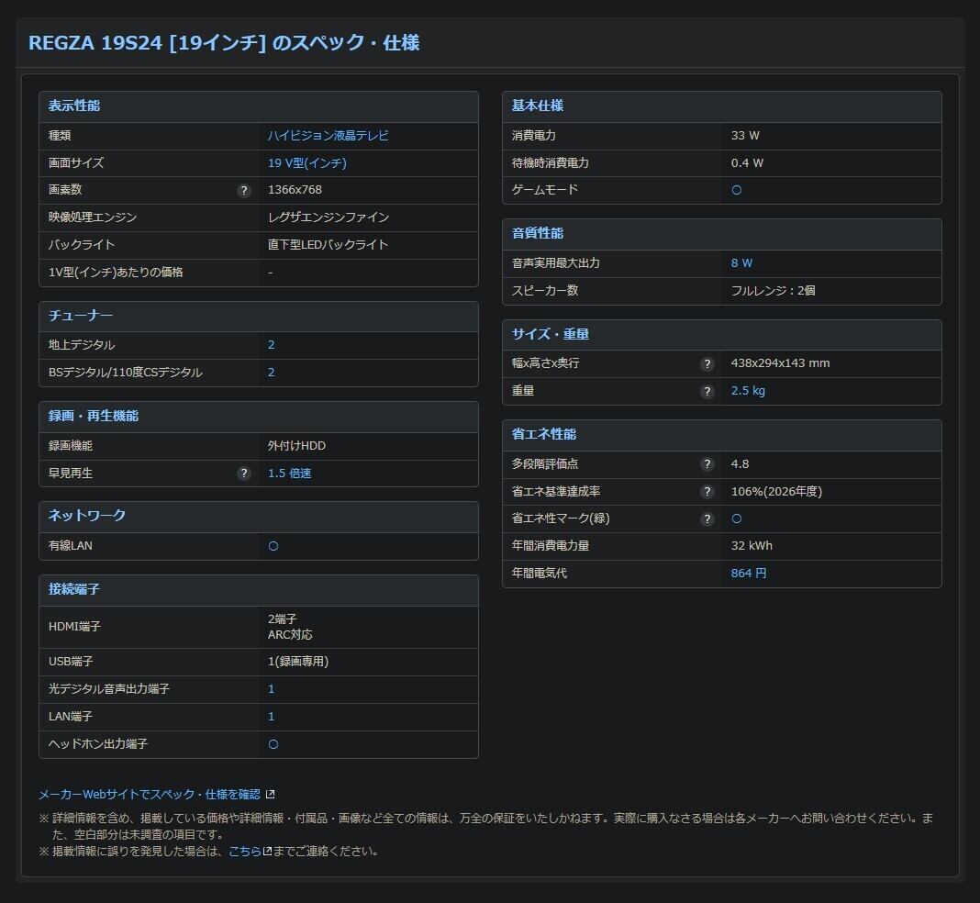Click external link icon after メーカーWebサイト link

coord(270,795)
